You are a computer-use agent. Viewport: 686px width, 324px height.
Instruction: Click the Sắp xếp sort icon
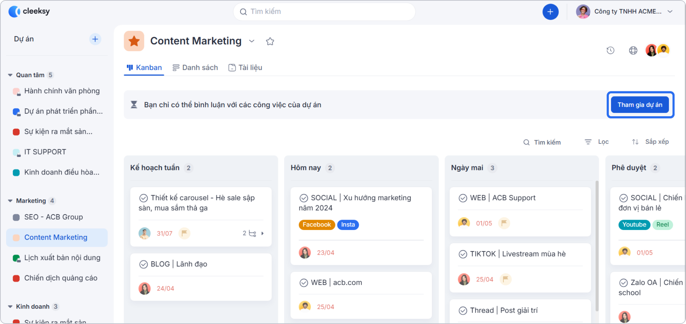tap(636, 142)
